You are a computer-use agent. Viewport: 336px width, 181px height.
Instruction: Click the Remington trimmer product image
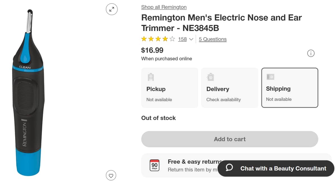pos(28,92)
